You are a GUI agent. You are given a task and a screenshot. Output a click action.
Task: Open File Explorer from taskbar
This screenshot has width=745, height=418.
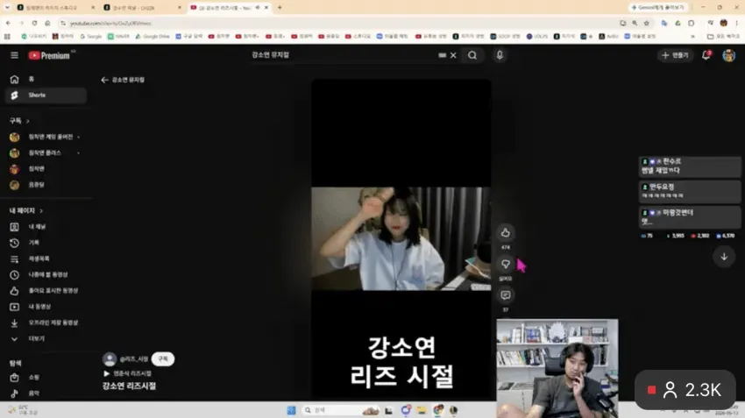pos(422,410)
